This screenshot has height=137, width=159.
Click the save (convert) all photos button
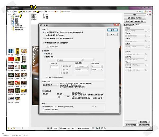(x=135, y=18)
